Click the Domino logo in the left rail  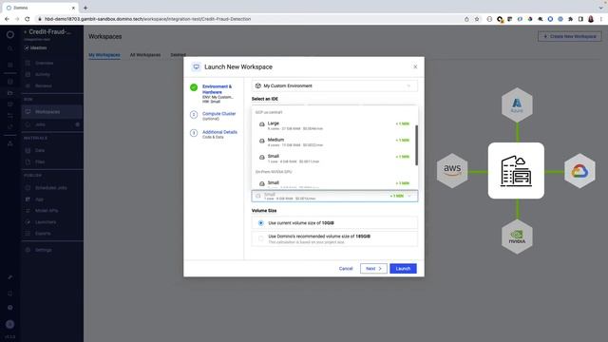pyautogui.click(x=10, y=34)
